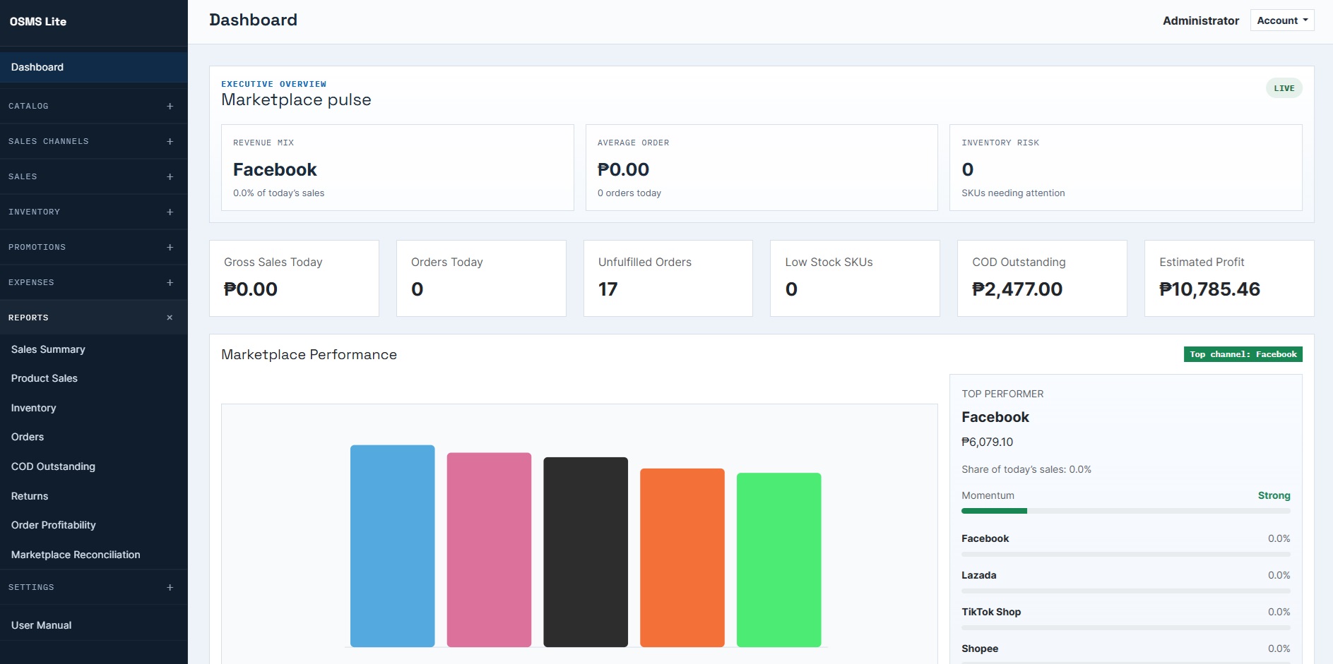Select the Unfulfilled Orders card
1333x664 pixels.
(x=668, y=278)
